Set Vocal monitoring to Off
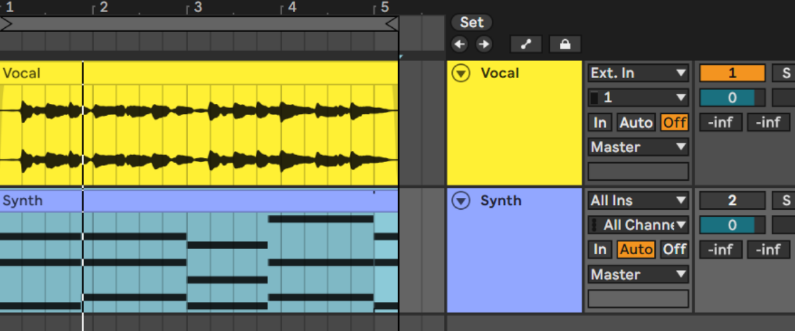The image size is (795, 331). coord(674,122)
